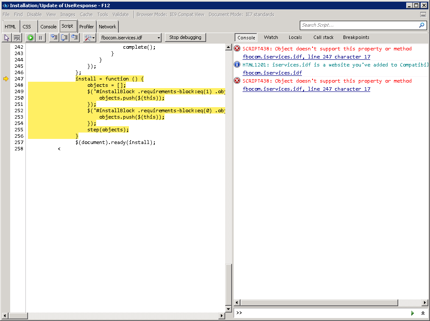Toggle multi-line console mode chevron
This screenshot has width=430, height=321.
point(423,313)
